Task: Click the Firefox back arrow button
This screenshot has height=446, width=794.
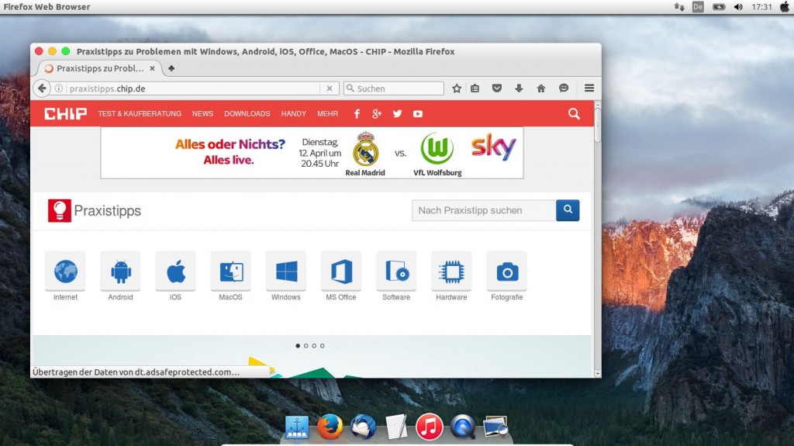Action: click(x=43, y=88)
